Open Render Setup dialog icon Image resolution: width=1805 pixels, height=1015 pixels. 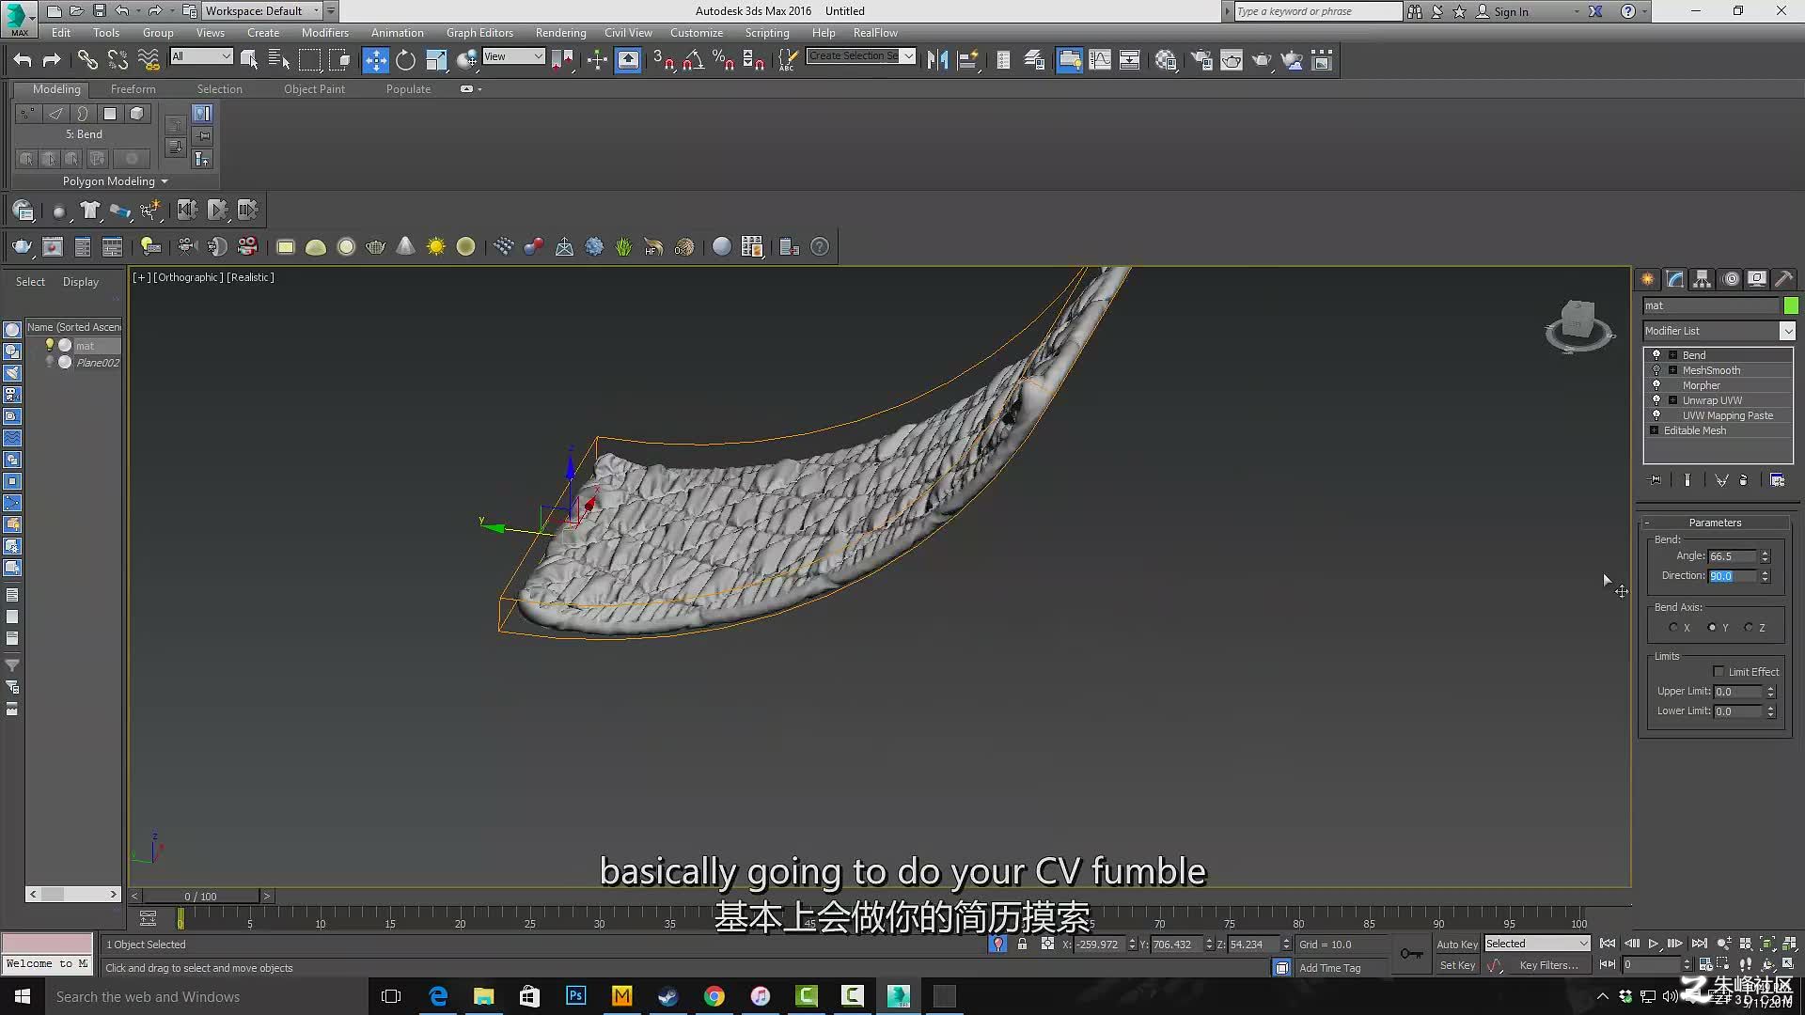coord(1201,60)
